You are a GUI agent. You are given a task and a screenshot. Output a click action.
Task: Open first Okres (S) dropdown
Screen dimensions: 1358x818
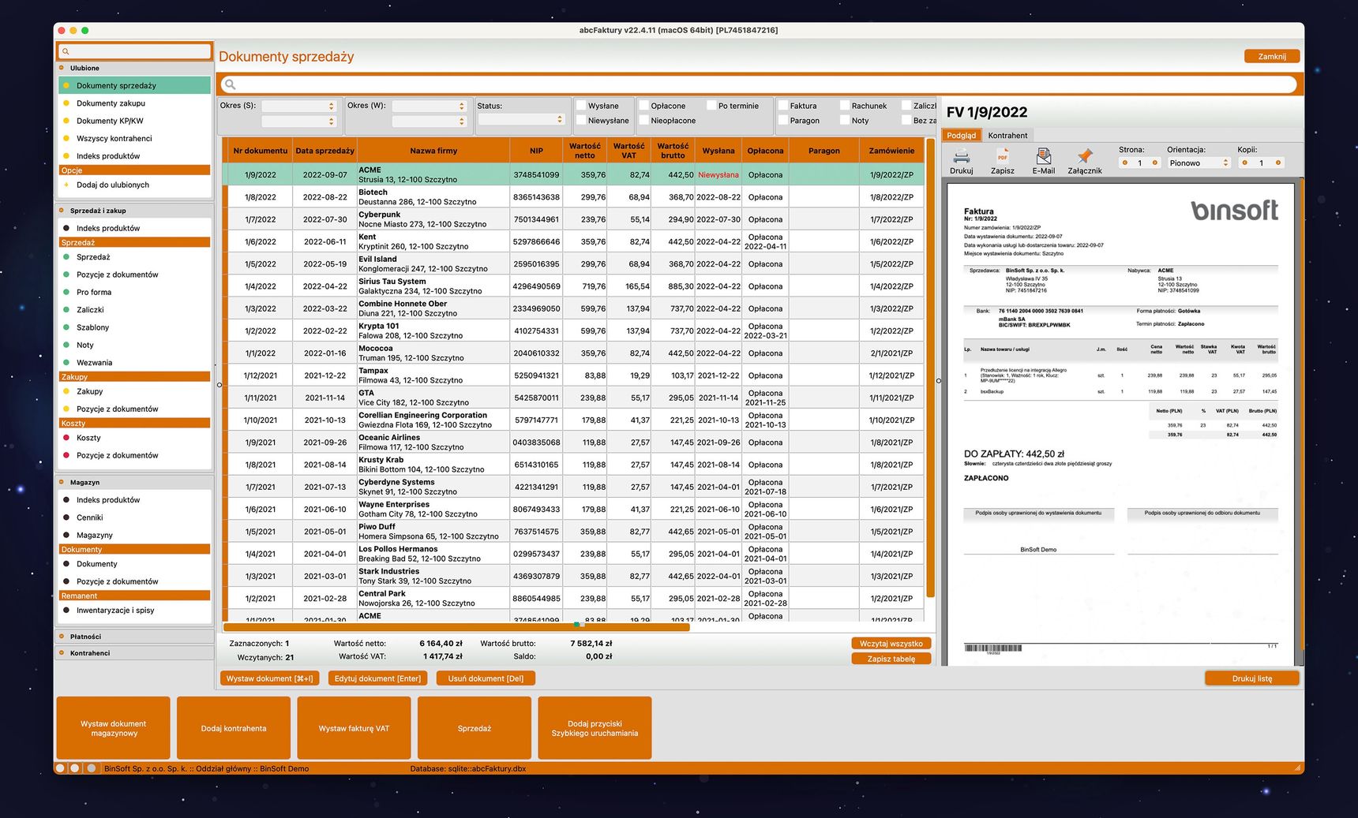pyautogui.click(x=299, y=106)
